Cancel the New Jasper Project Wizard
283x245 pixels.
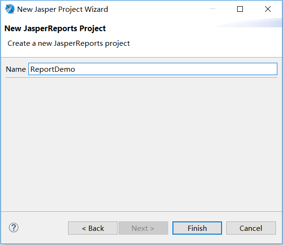pyautogui.click(x=251, y=228)
